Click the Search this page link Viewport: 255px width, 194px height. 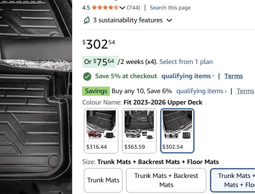tap(170, 8)
